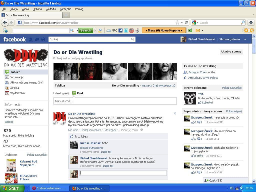This screenshot has width=256, height=192.
Task: Click the Napisz coś post field
Action: (x=115, y=101)
